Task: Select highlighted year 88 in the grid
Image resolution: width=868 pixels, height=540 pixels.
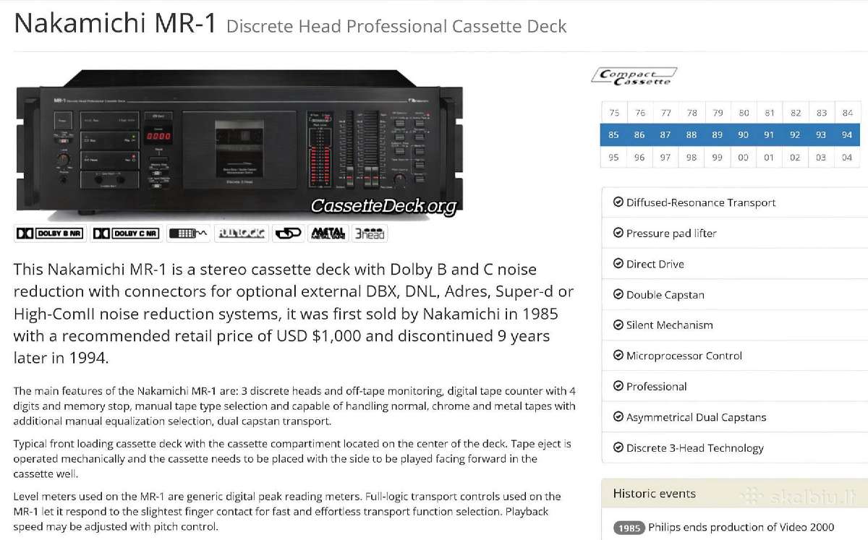Action: 692,134
